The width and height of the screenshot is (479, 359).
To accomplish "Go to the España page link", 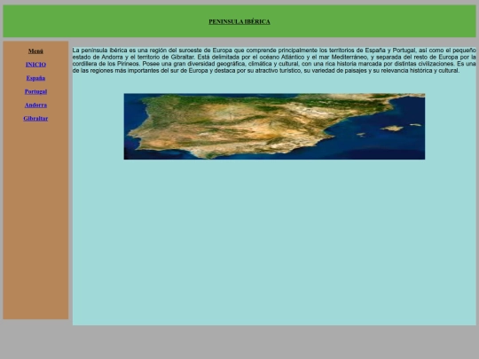I will (x=35, y=78).
